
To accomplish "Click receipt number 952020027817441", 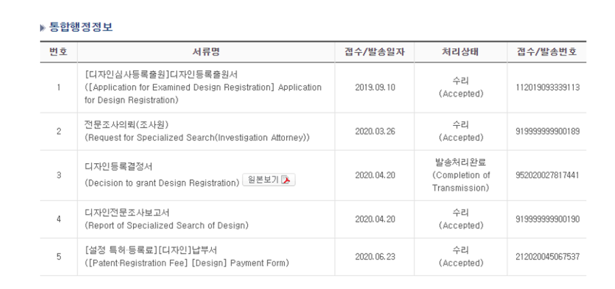I will click(x=547, y=175).
